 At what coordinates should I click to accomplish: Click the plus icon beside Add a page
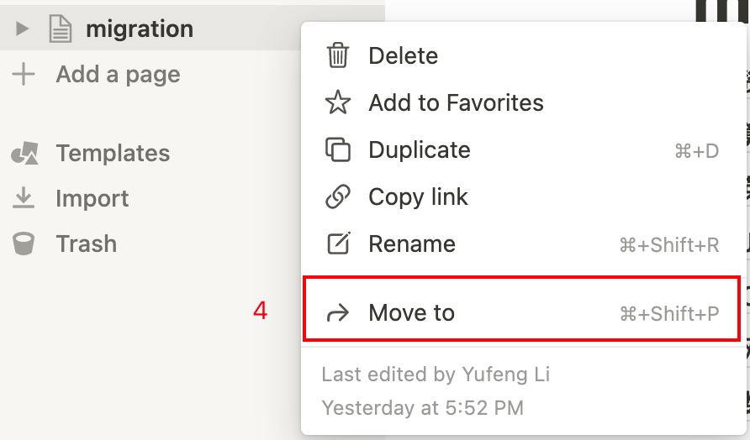24,75
